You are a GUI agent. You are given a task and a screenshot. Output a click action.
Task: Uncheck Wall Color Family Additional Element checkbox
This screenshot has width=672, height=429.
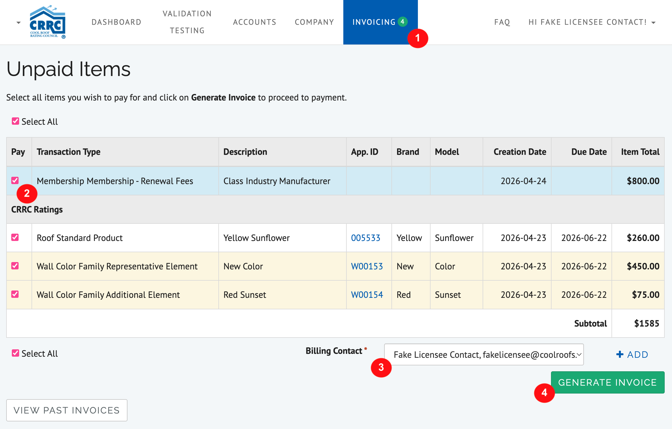coord(15,294)
